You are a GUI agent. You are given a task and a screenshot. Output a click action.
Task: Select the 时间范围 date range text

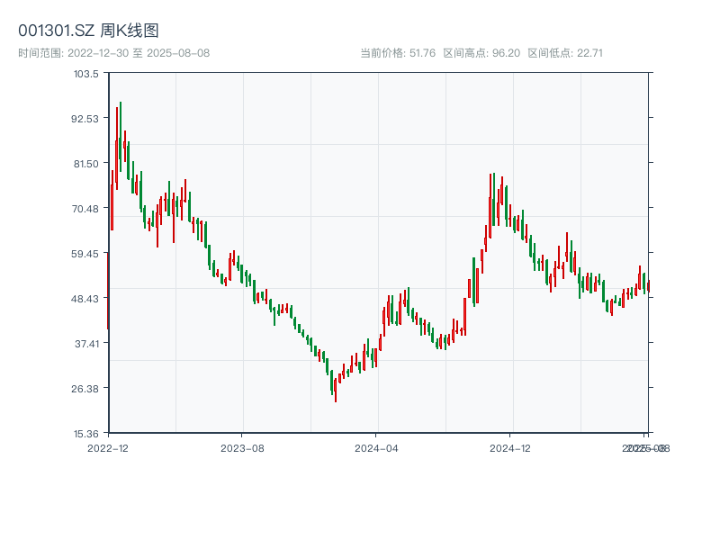click(x=114, y=53)
